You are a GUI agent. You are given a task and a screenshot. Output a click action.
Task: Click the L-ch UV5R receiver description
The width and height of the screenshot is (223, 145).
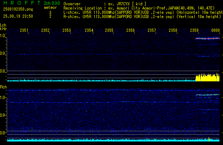click(143, 12)
